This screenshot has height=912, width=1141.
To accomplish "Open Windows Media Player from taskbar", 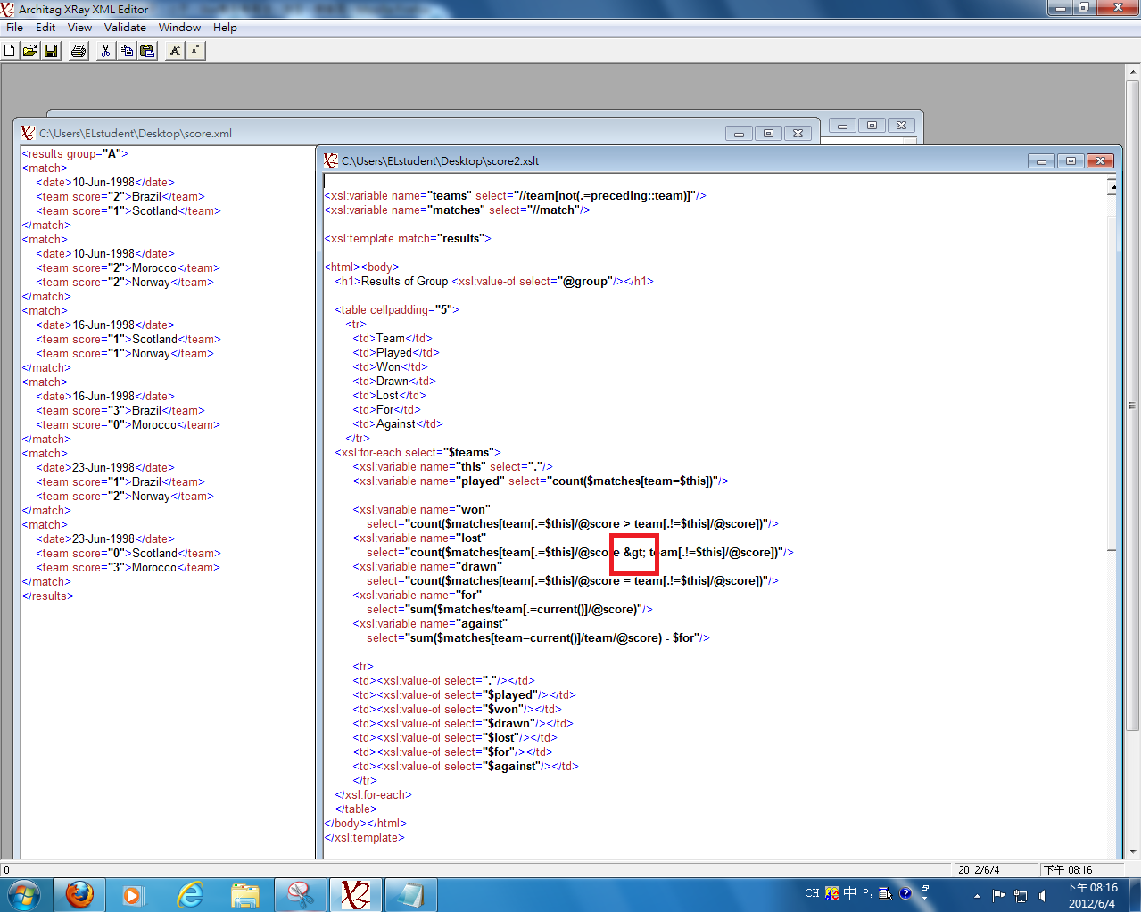I will [133, 894].
